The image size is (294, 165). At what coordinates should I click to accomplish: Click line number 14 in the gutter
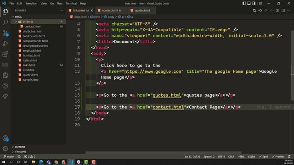77,89
